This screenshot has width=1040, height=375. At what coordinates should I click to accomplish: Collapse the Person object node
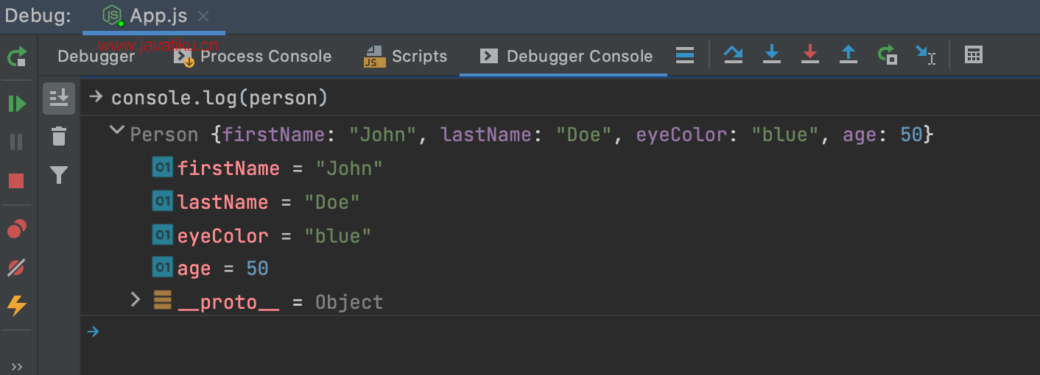116,132
